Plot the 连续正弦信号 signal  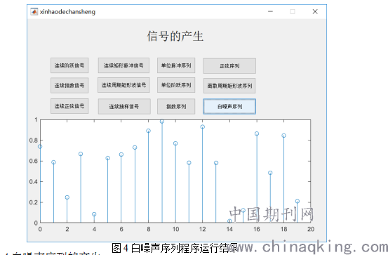pos(69,106)
